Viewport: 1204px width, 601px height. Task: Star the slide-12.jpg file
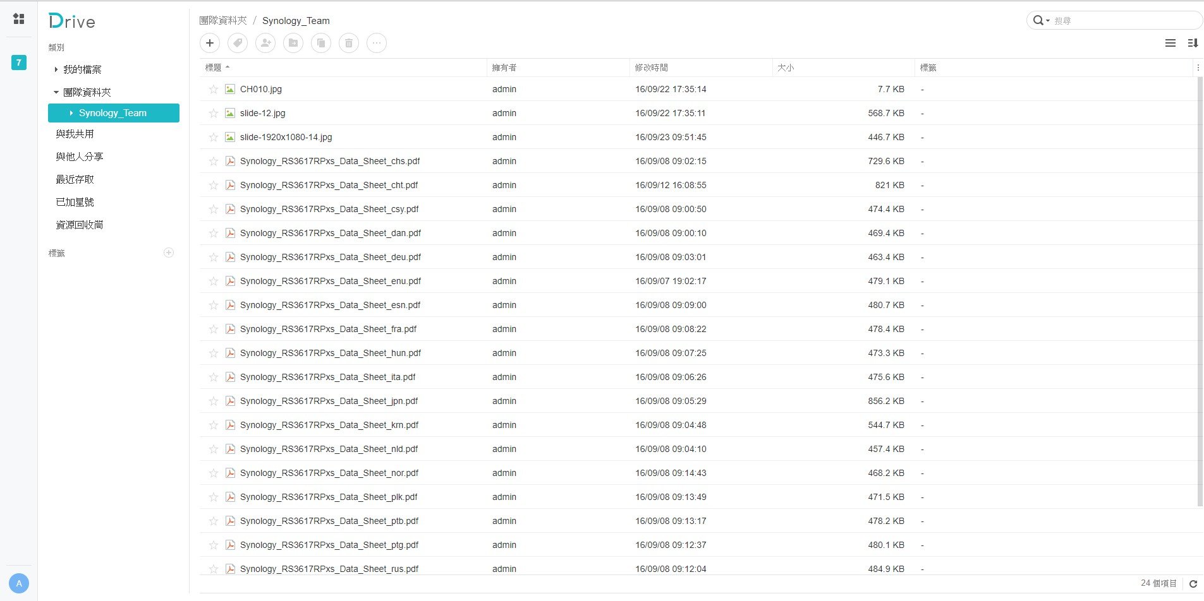click(x=214, y=113)
